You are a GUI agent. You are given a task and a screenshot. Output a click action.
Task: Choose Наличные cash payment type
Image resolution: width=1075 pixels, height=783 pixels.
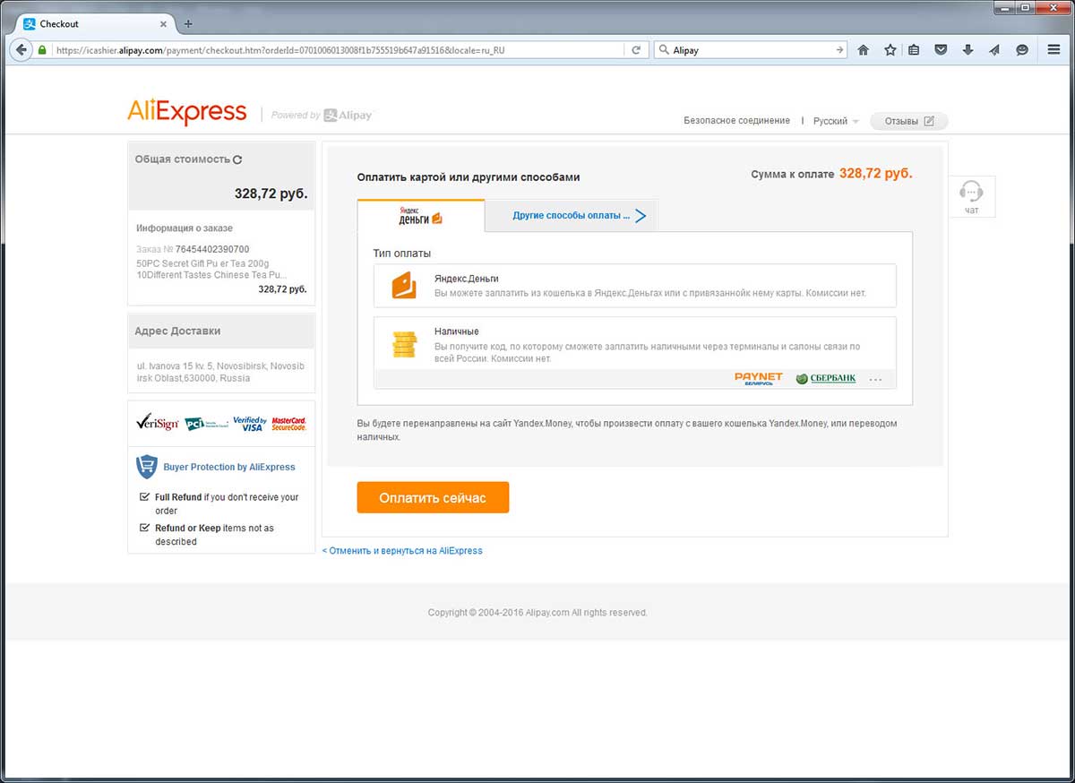635,352
